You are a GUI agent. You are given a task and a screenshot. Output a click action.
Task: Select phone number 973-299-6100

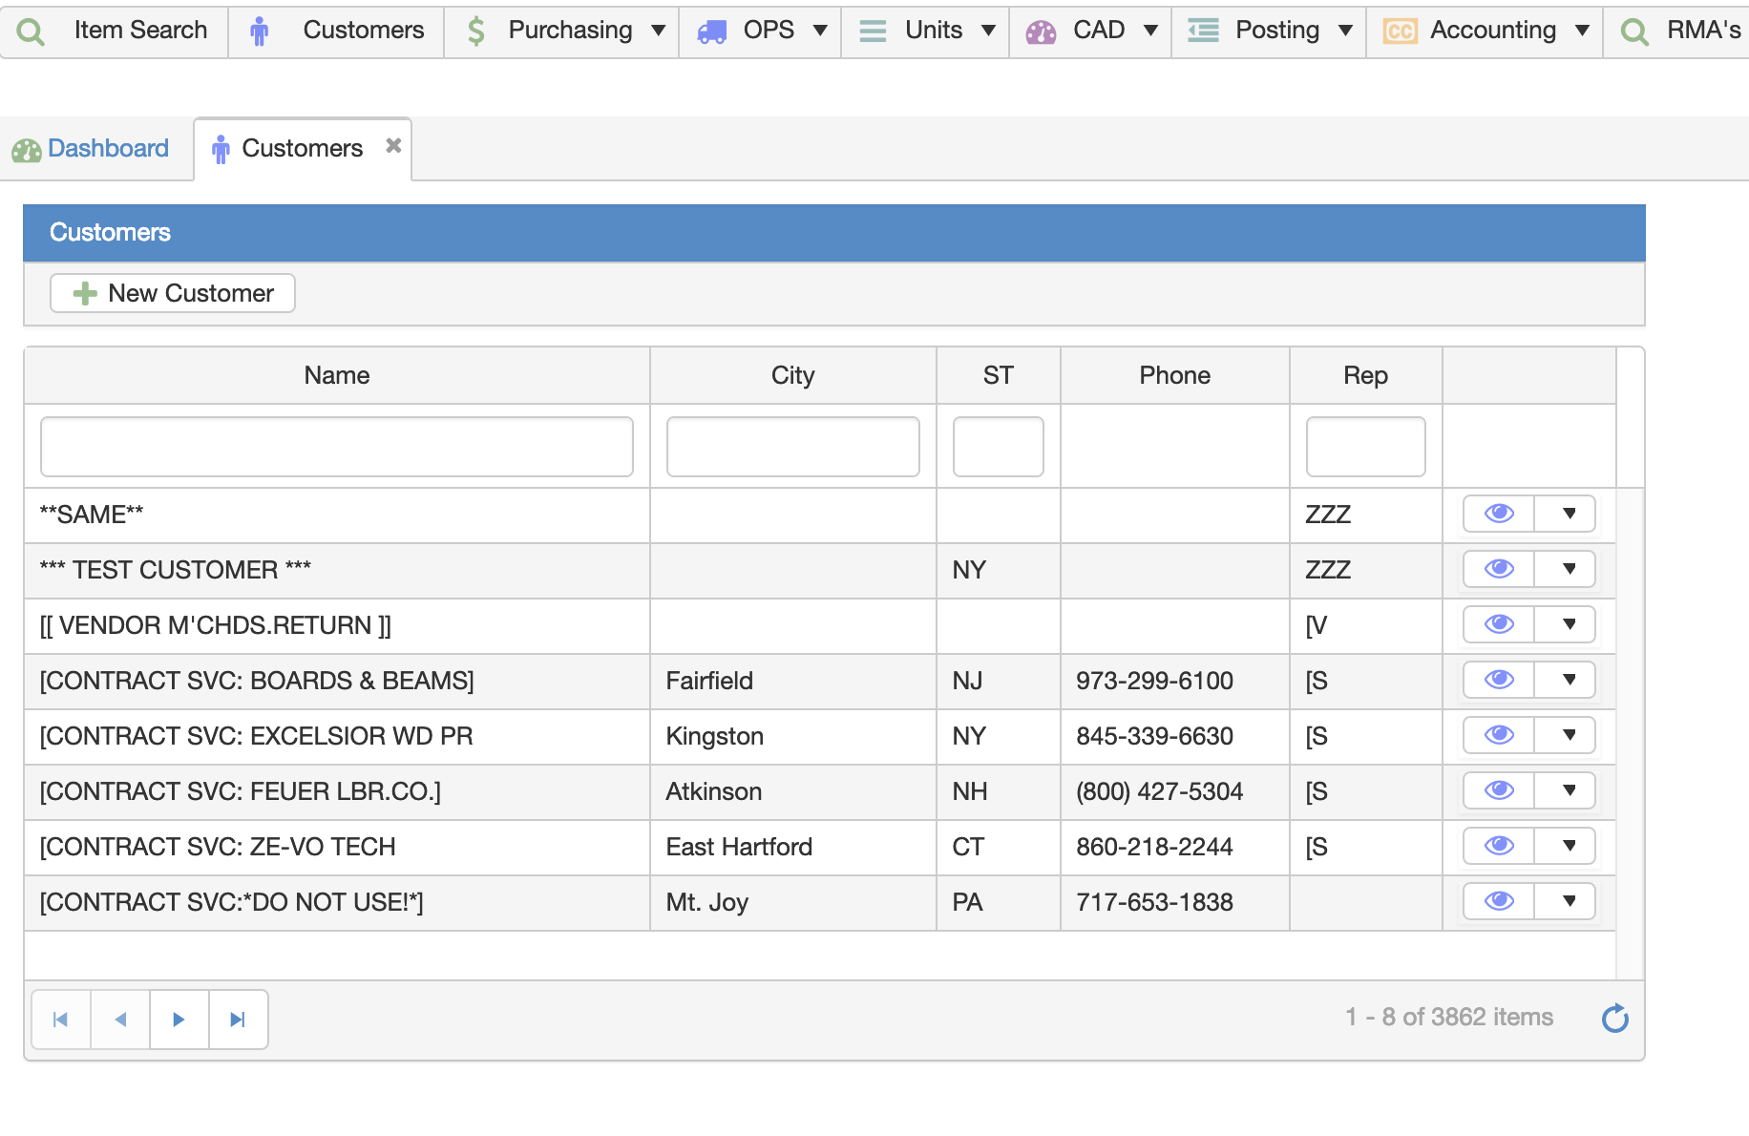[x=1155, y=681]
